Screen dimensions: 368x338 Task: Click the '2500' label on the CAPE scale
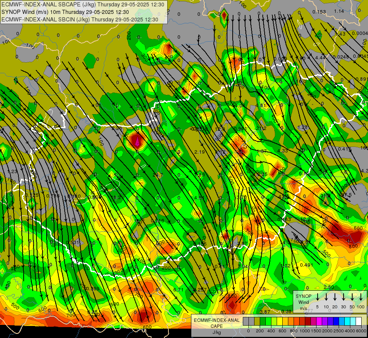coord(338,331)
